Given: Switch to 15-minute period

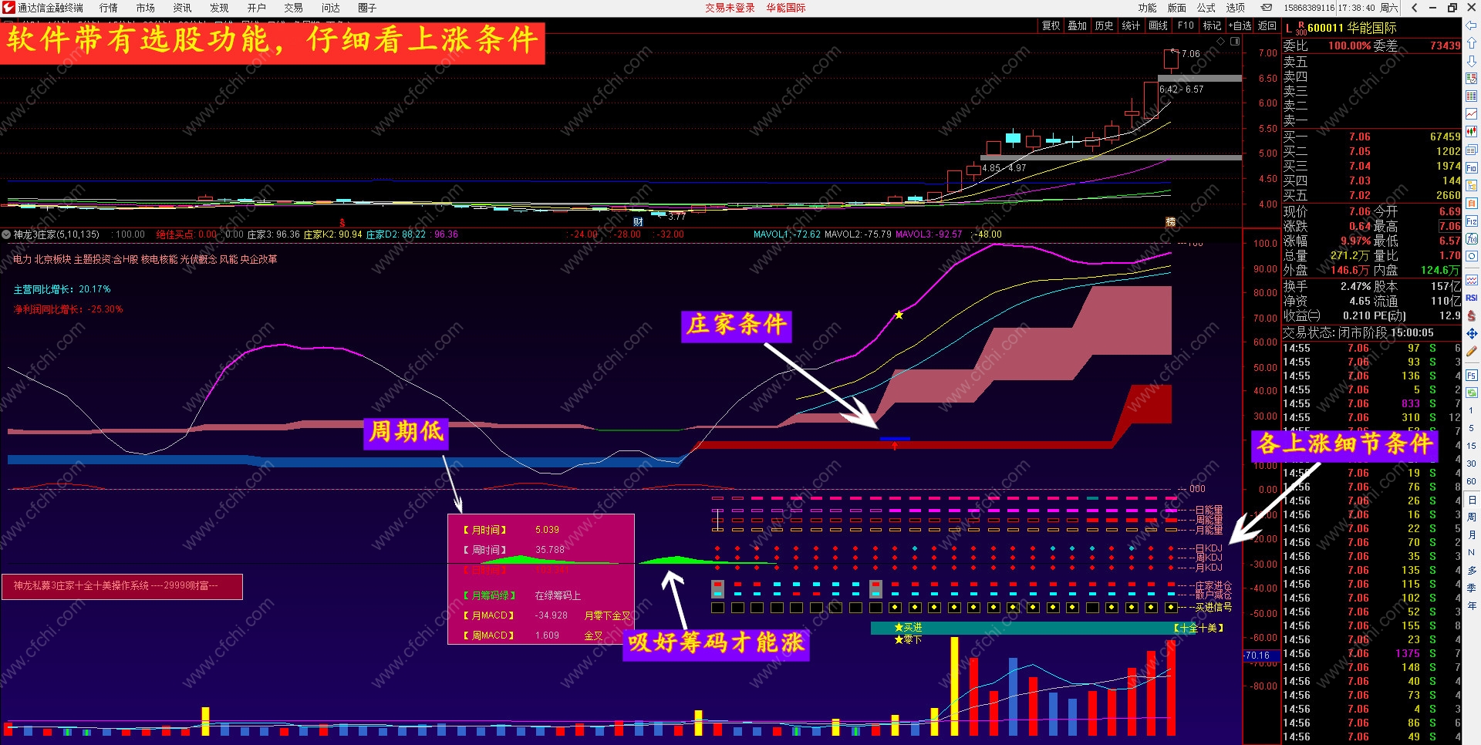Looking at the screenshot, I should pyautogui.click(x=1472, y=446).
